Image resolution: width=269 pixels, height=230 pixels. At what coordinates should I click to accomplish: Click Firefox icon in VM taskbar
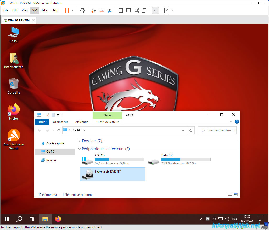click(x=58, y=219)
